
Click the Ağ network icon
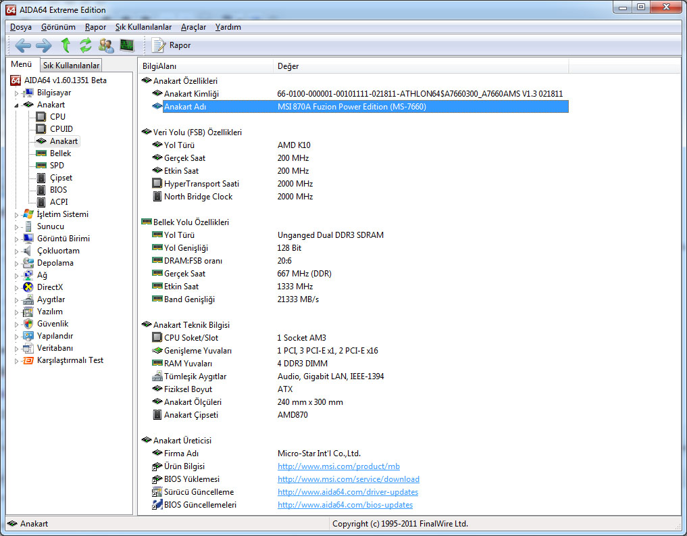(28, 275)
